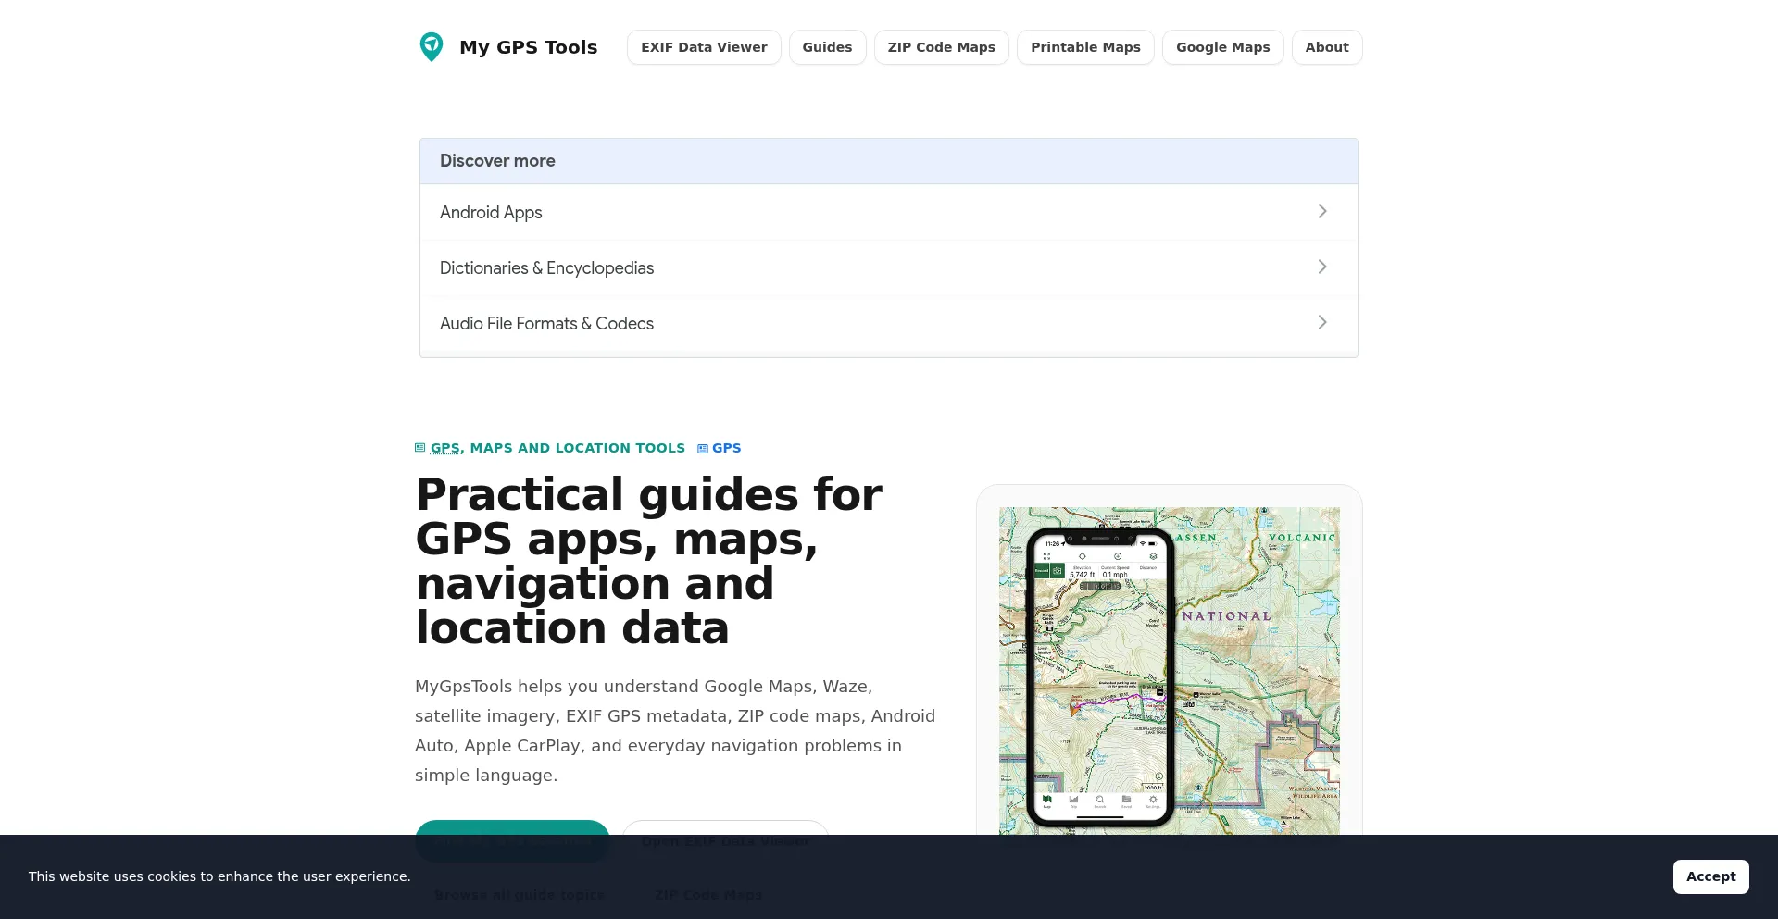Click icon beside GPS, Maps and Location Tools
1778x919 pixels.
tap(420, 448)
